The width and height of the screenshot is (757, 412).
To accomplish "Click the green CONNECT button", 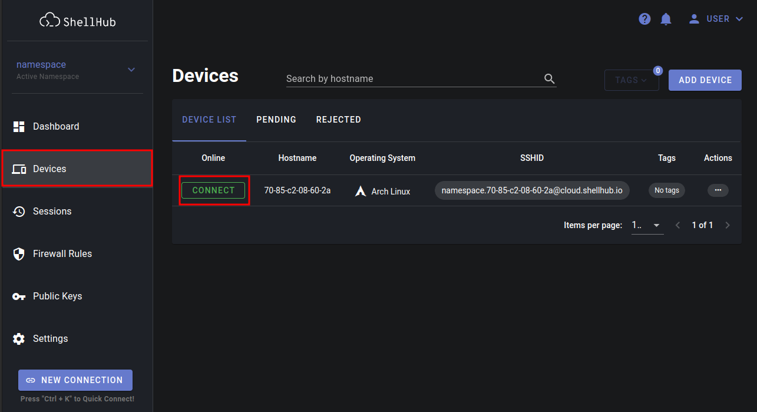I will click(x=213, y=190).
